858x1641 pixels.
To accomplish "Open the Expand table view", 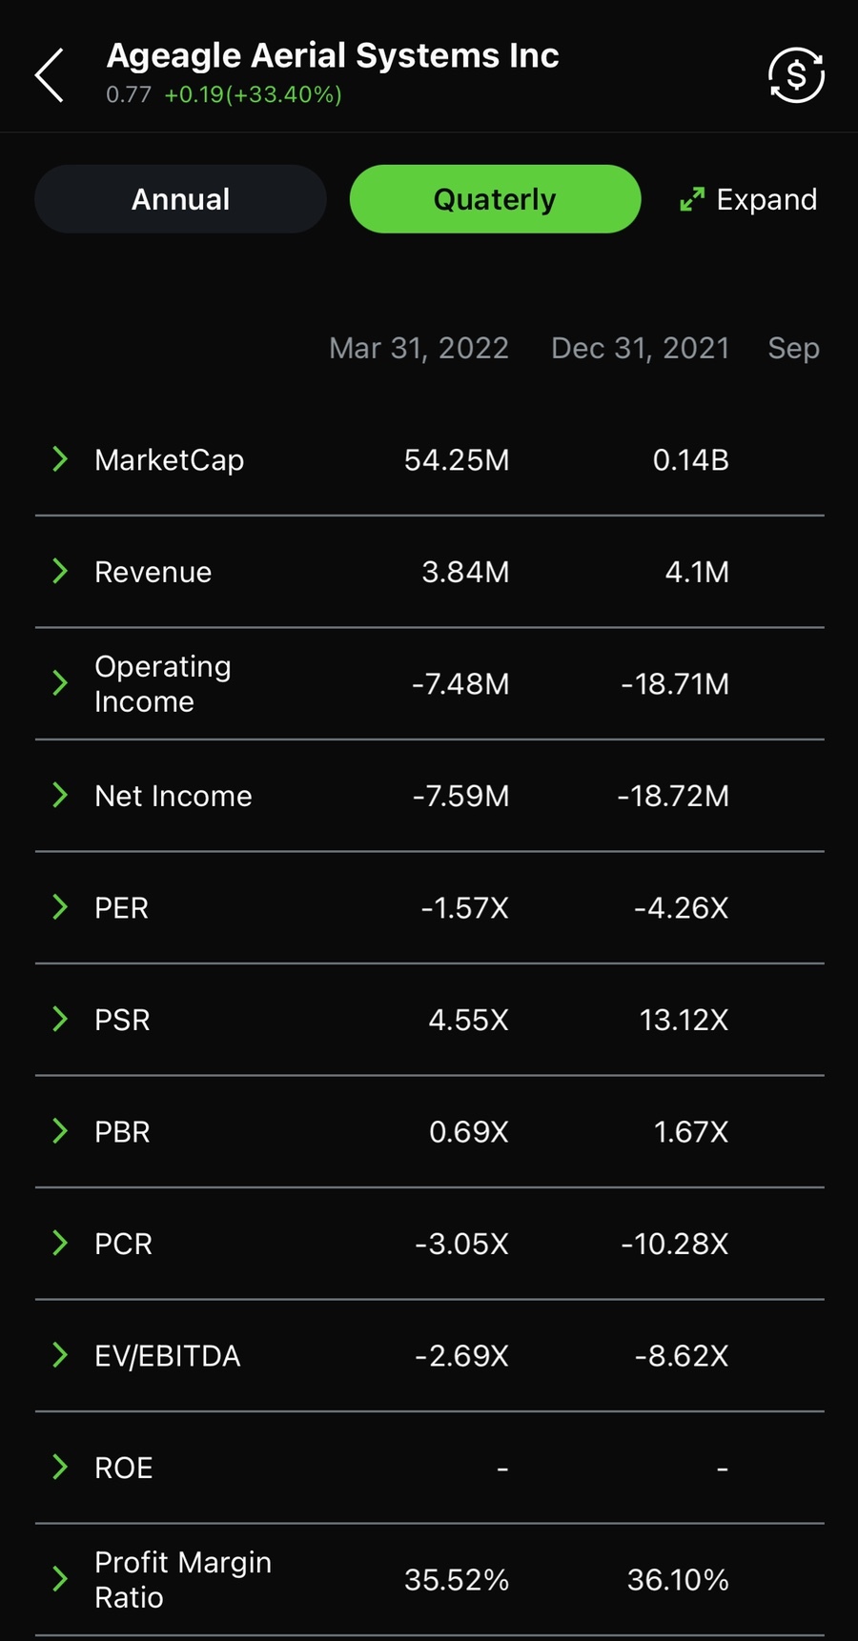I will click(748, 199).
